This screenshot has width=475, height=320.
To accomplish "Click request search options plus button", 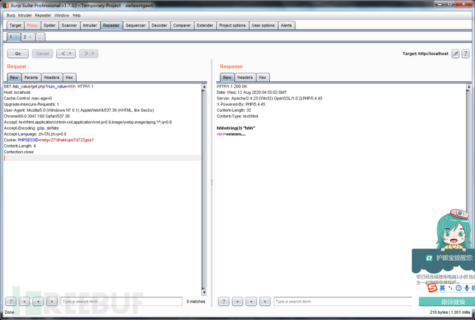I will [x=38, y=301].
